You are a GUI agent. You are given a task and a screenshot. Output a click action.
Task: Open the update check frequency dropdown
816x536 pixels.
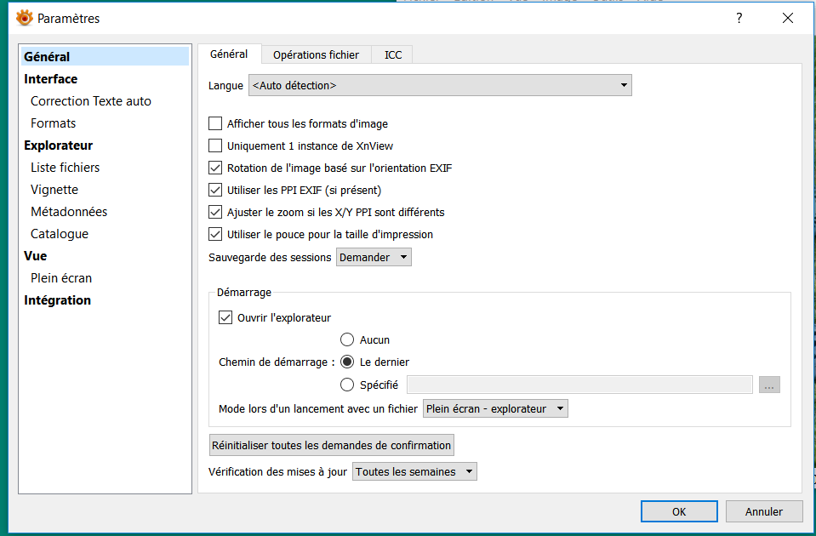tap(414, 471)
